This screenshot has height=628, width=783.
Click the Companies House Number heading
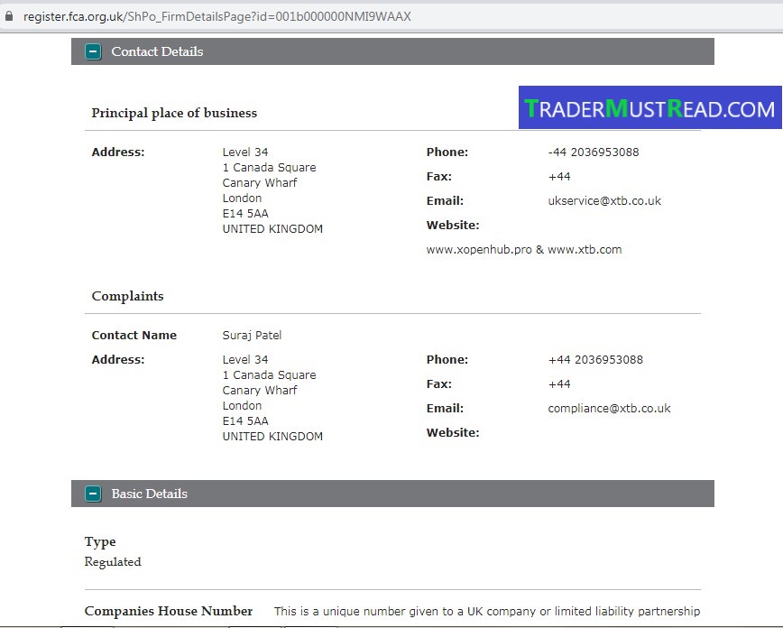(x=169, y=611)
